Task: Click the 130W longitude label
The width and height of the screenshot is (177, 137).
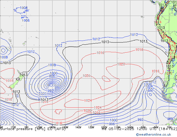Action: 91,127
